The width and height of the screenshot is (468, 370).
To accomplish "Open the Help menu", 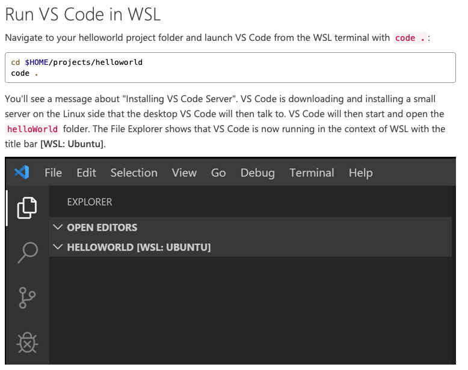I will (361, 173).
